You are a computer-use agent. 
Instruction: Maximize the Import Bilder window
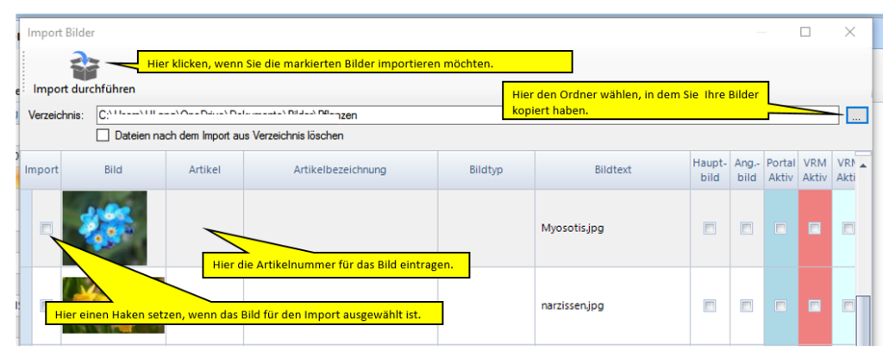pyautogui.click(x=805, y=32)
